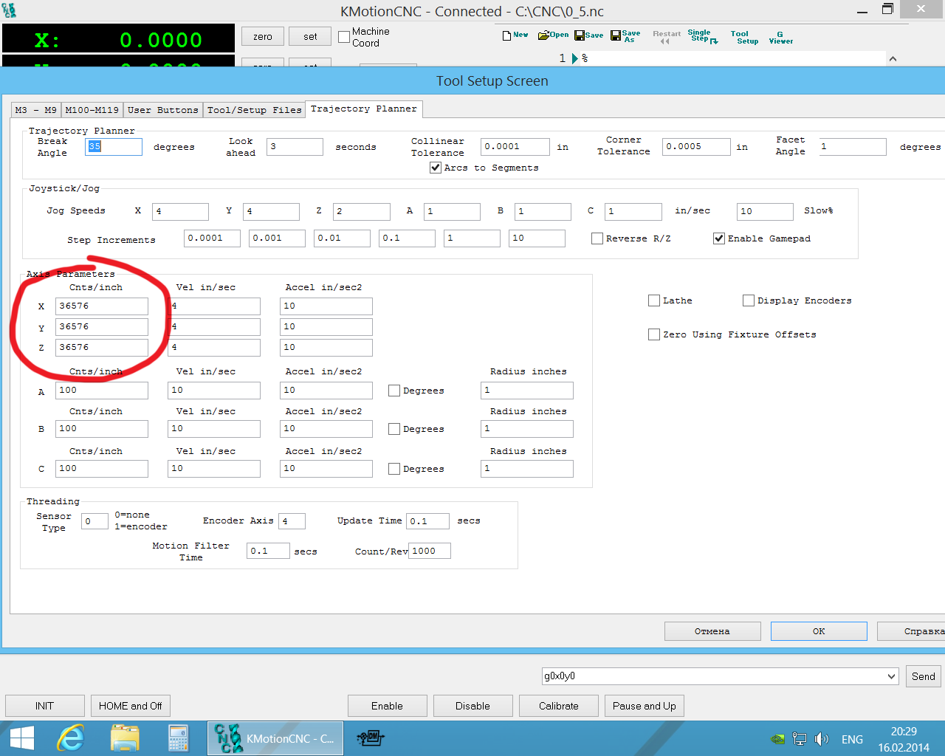The width and height of the screenshot is (945, 756).
Task: Open network status in system tray
Action: point(800,739)
